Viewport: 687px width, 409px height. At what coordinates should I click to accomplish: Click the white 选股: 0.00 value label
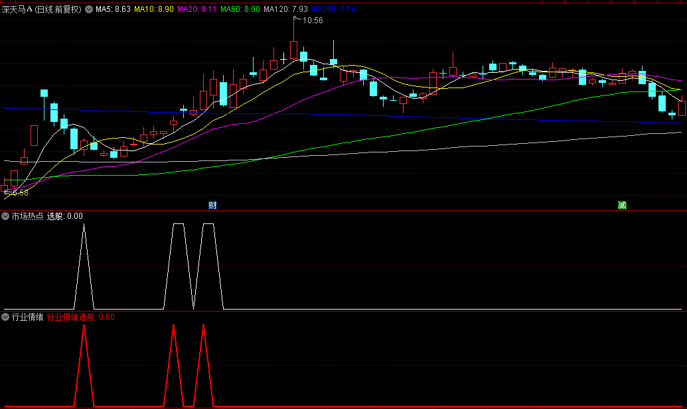click(65, 216)
